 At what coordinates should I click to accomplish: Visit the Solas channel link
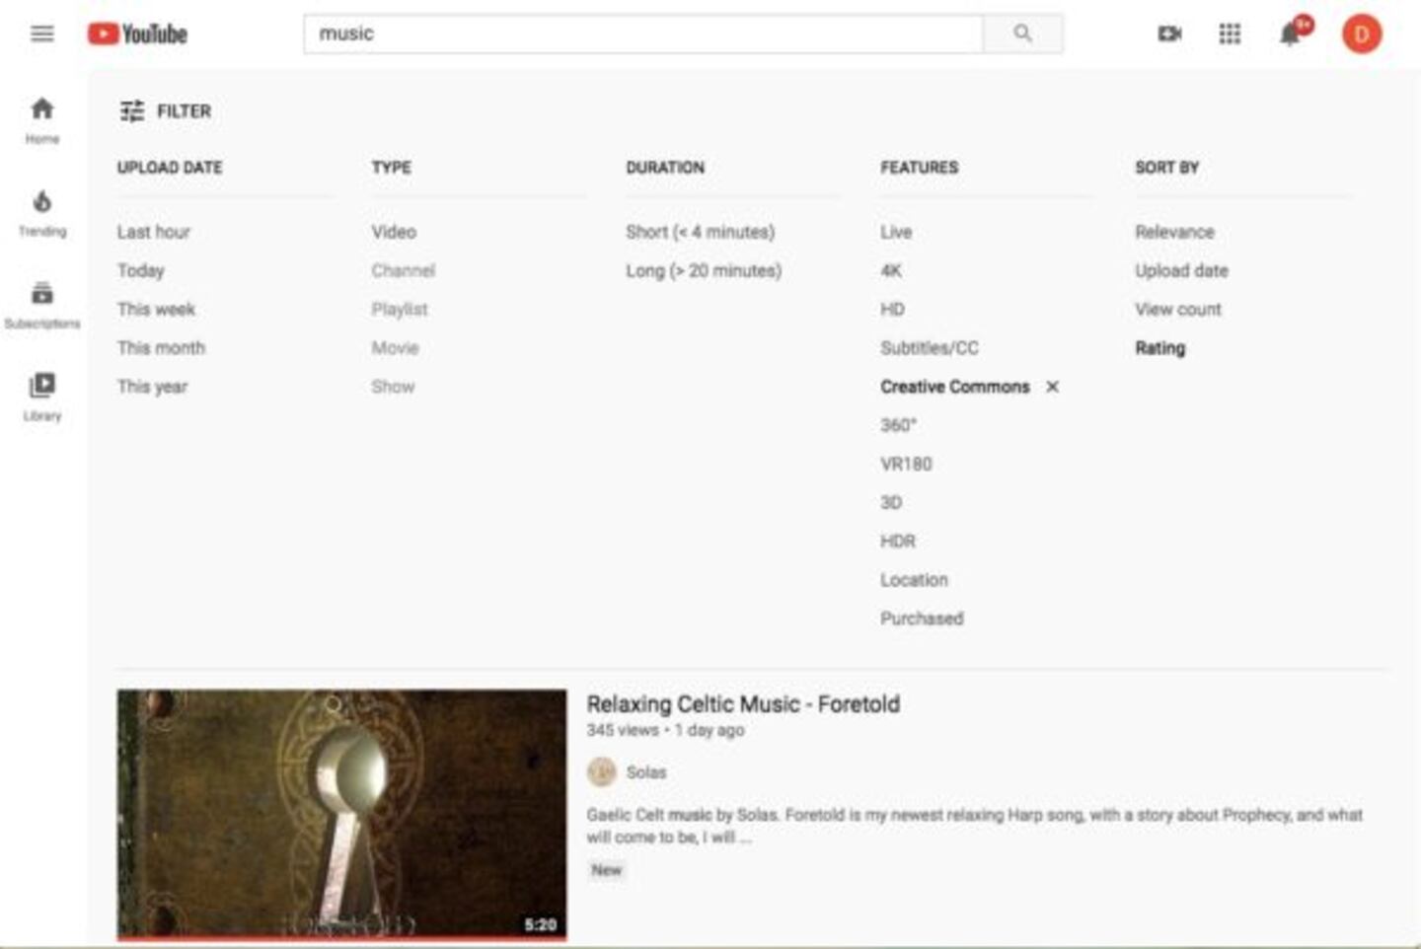pyautogui.click(x=645, y=772)
